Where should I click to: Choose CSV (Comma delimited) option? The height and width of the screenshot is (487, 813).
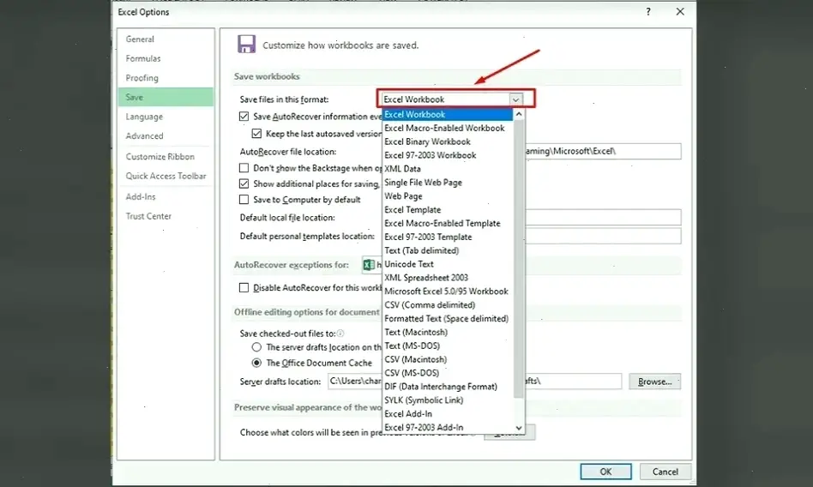point(448,305)
